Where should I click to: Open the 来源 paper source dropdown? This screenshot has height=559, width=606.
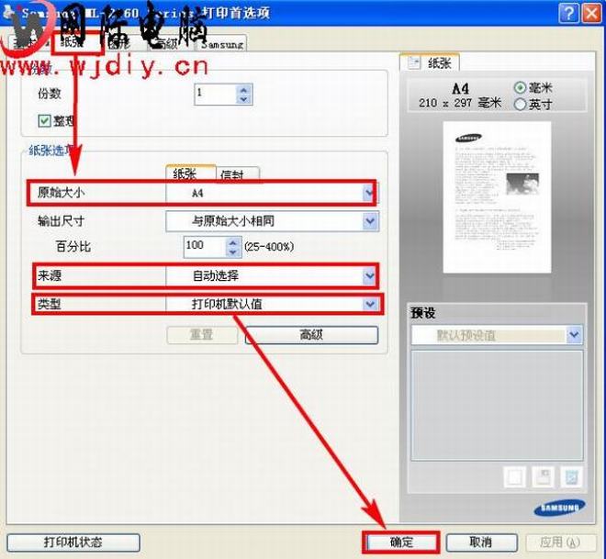[369, 275]
